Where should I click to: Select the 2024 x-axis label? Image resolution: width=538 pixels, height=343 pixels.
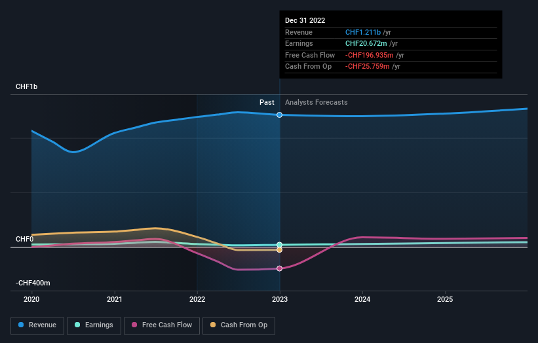point(362,300)
